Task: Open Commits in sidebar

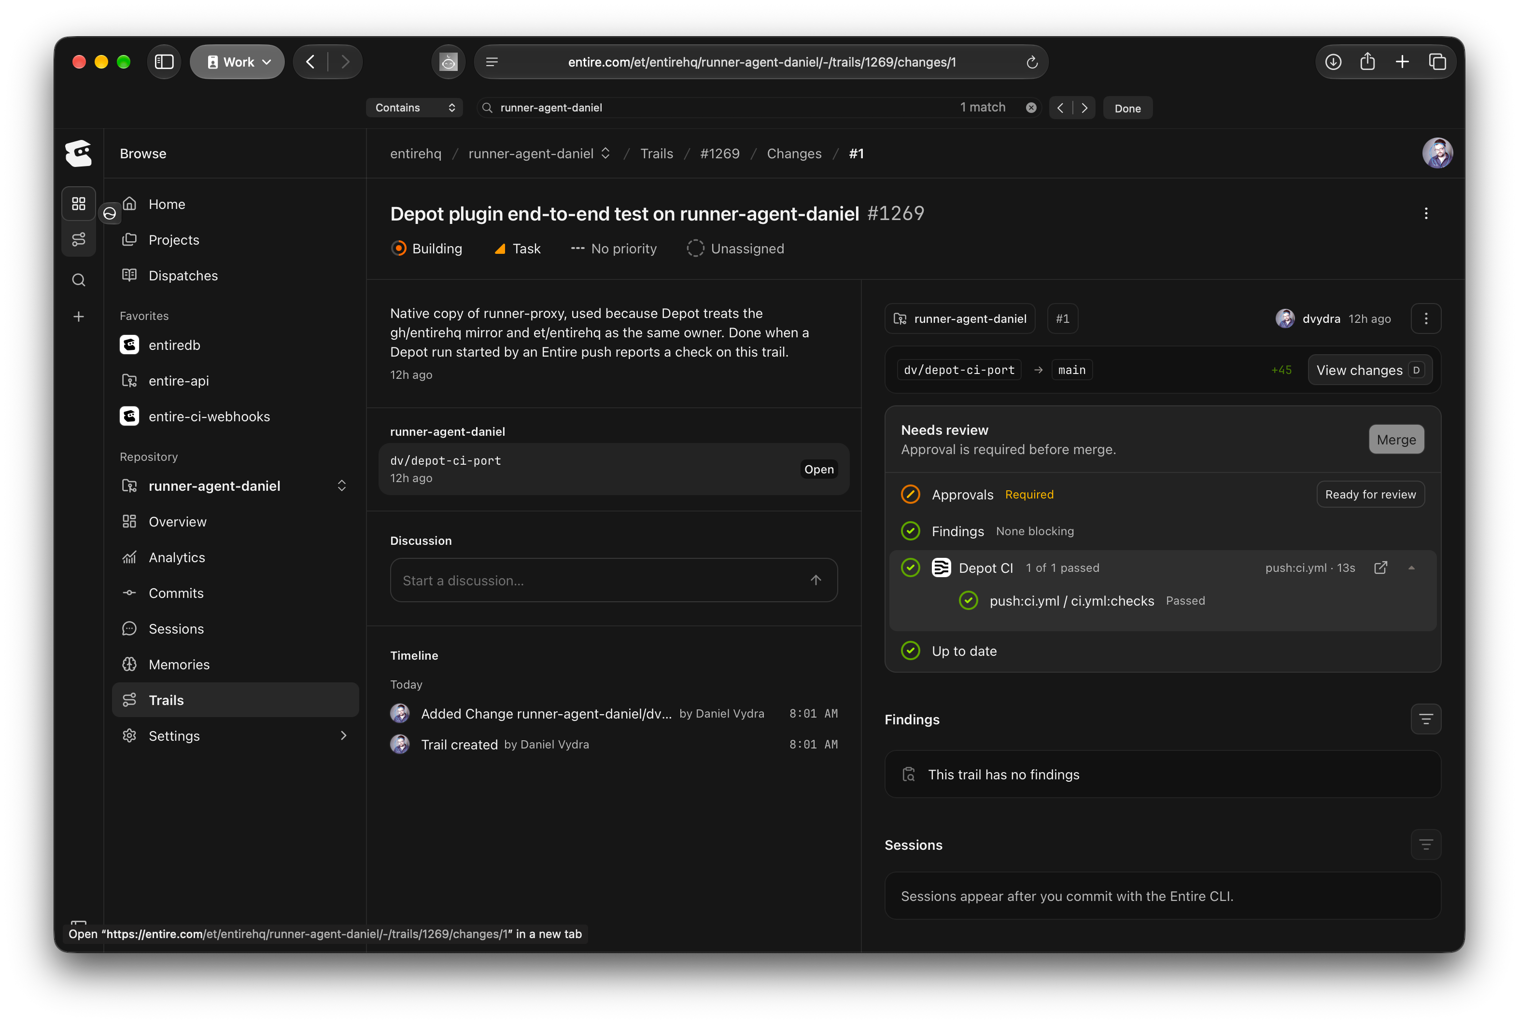Action: click(235, 593)
